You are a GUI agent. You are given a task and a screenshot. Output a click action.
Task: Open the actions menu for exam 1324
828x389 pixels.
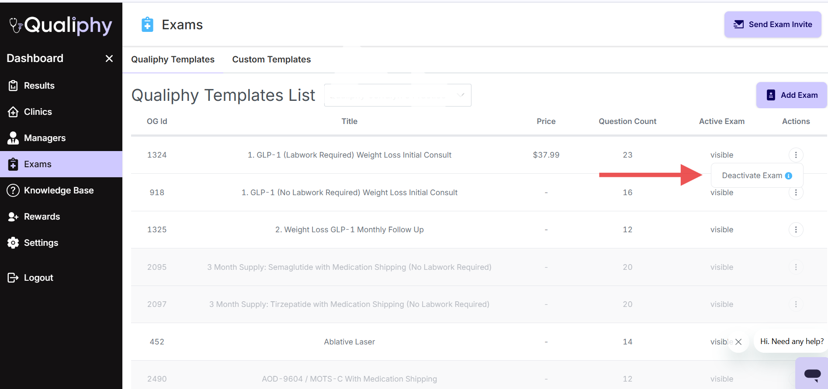click(x=796, y=155)
